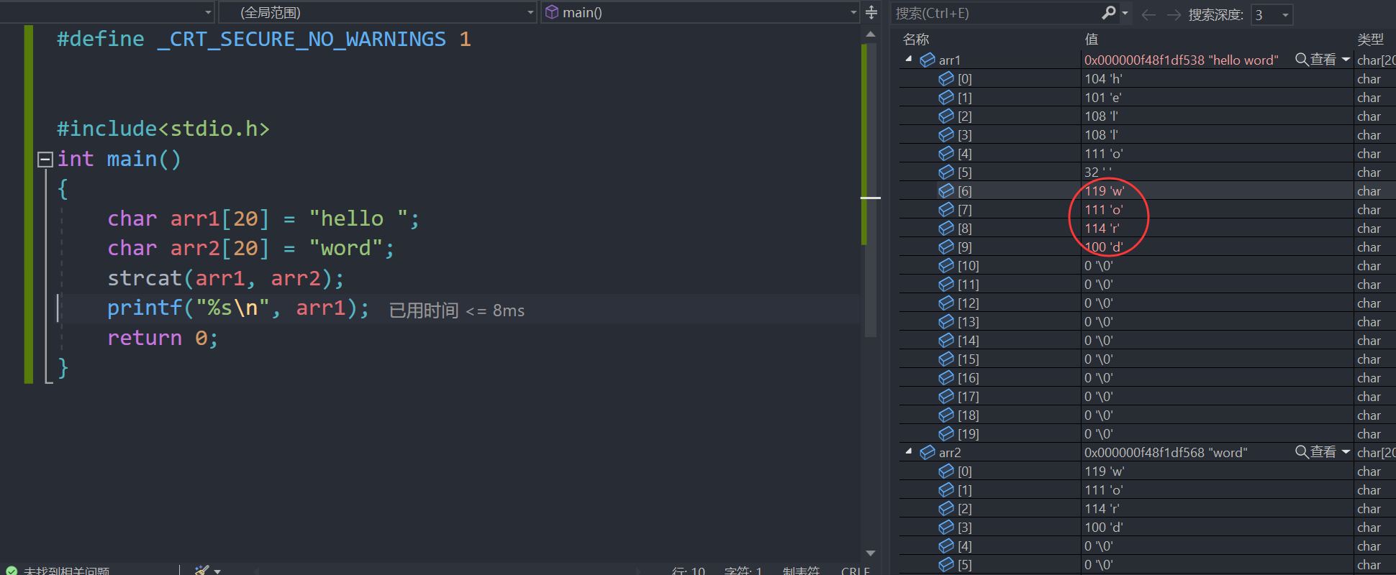Click the code cleanup broom icon
Screen dimensions: 1396x575
[x=202, y=571]
